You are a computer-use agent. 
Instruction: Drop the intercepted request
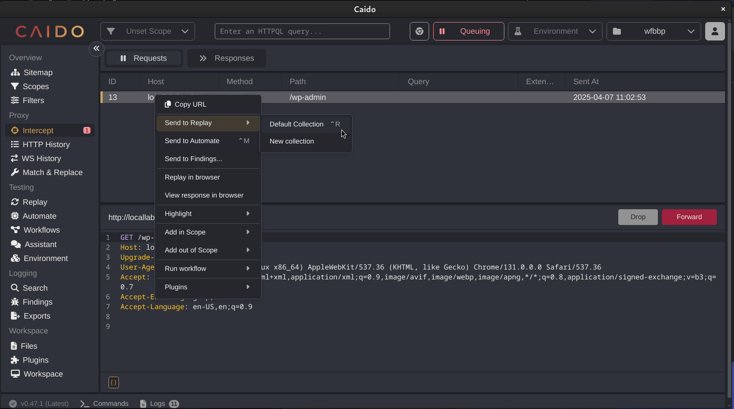[638, 217]
